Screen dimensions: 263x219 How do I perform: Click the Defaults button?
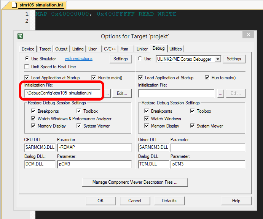click(169, 201)
